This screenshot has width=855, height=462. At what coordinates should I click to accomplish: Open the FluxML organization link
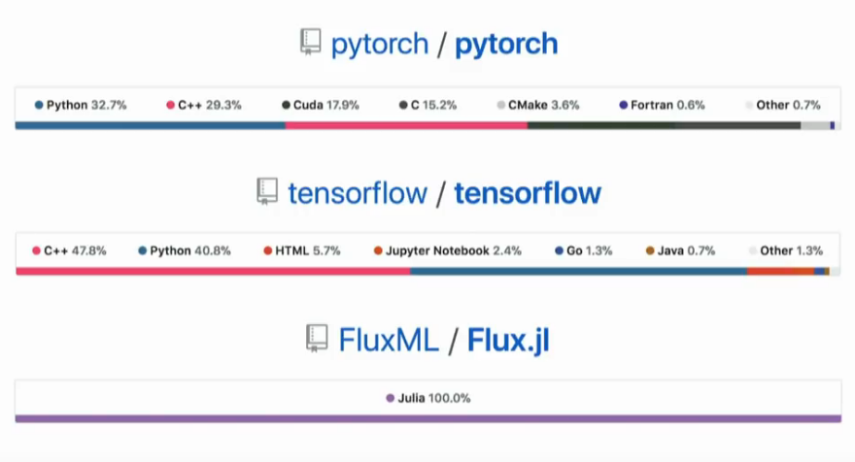click(389, 340)
